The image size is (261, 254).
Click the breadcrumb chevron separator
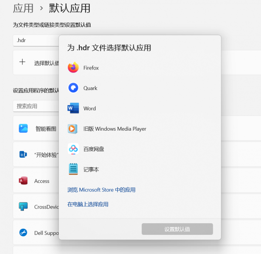pos(41,8)
